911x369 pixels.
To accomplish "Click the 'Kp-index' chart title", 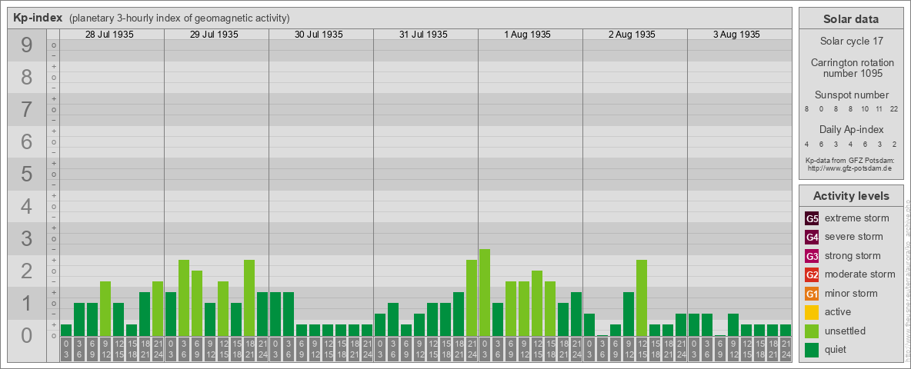I will coord(38,18).
